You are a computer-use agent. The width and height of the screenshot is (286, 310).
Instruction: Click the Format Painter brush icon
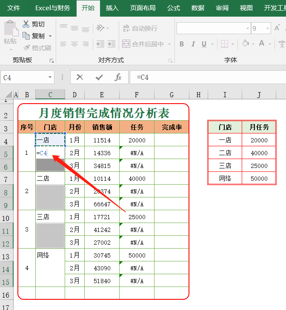tap(26, 48)
